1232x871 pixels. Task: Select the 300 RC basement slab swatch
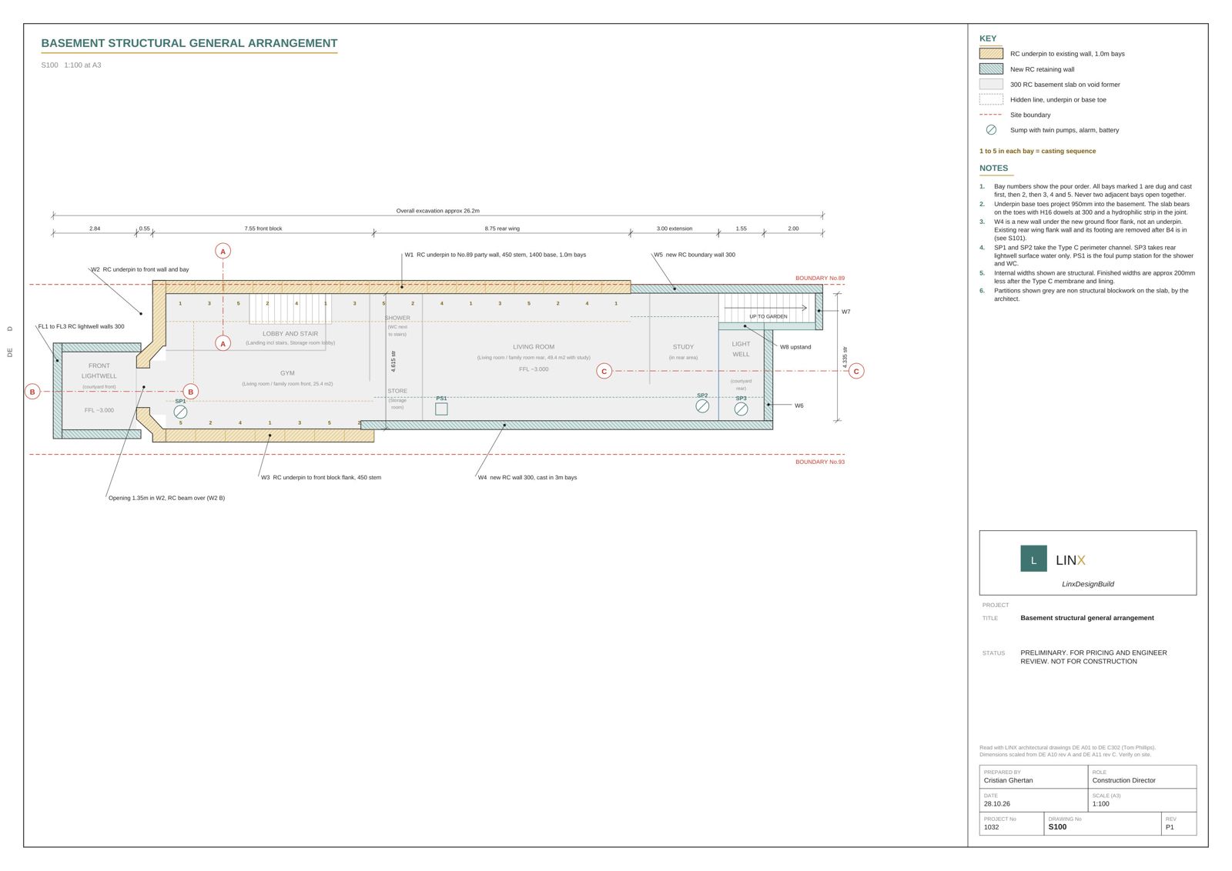coord(991,84)
